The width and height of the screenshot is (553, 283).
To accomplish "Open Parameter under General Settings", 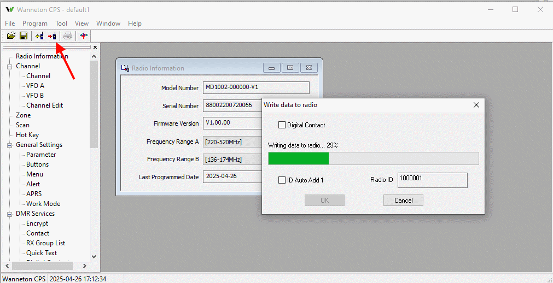I will pyautogui.click(x=41, y=155).
